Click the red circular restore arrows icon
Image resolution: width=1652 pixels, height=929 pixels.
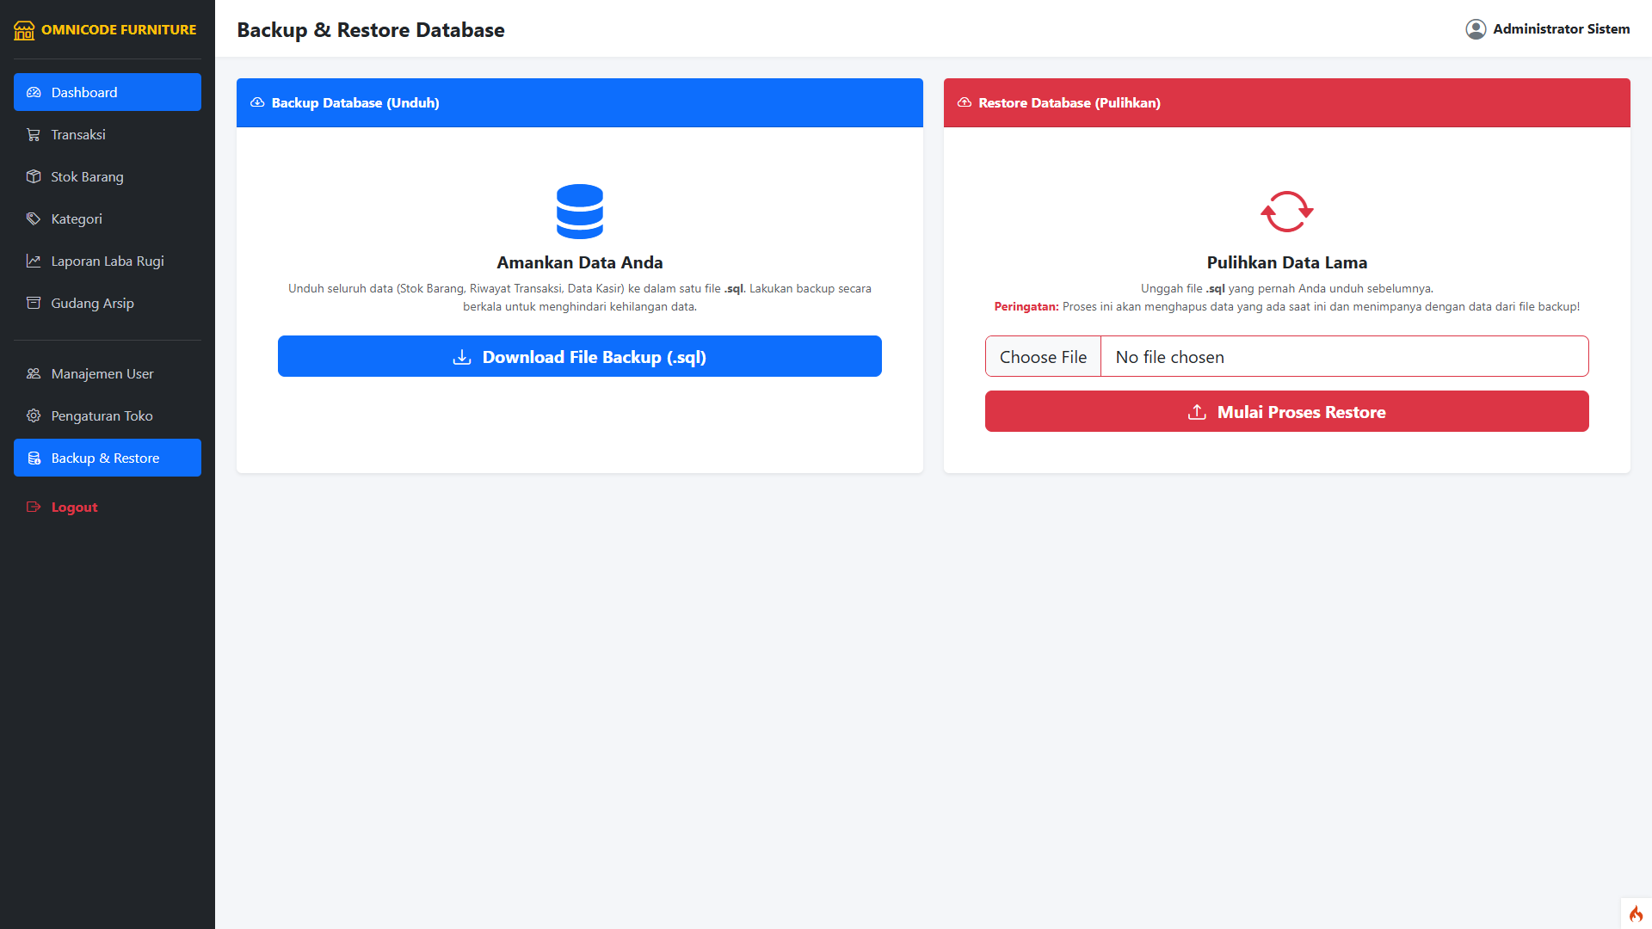tap(1286, 212)
